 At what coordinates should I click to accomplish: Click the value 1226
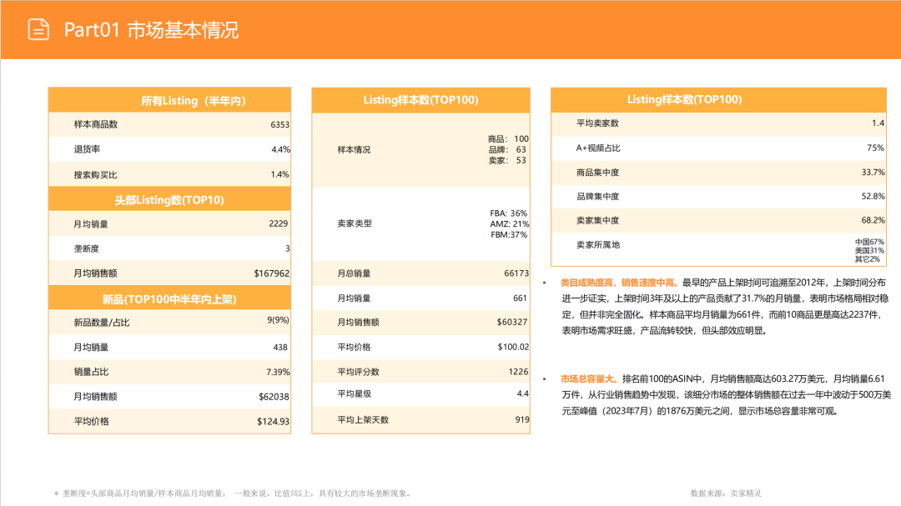tap(518, 372)
